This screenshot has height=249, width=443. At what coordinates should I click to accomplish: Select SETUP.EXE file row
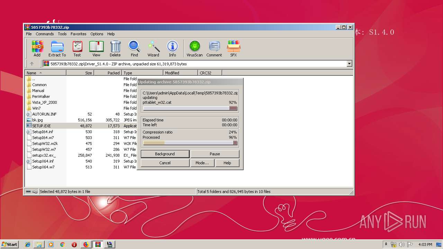click(81, 126)
